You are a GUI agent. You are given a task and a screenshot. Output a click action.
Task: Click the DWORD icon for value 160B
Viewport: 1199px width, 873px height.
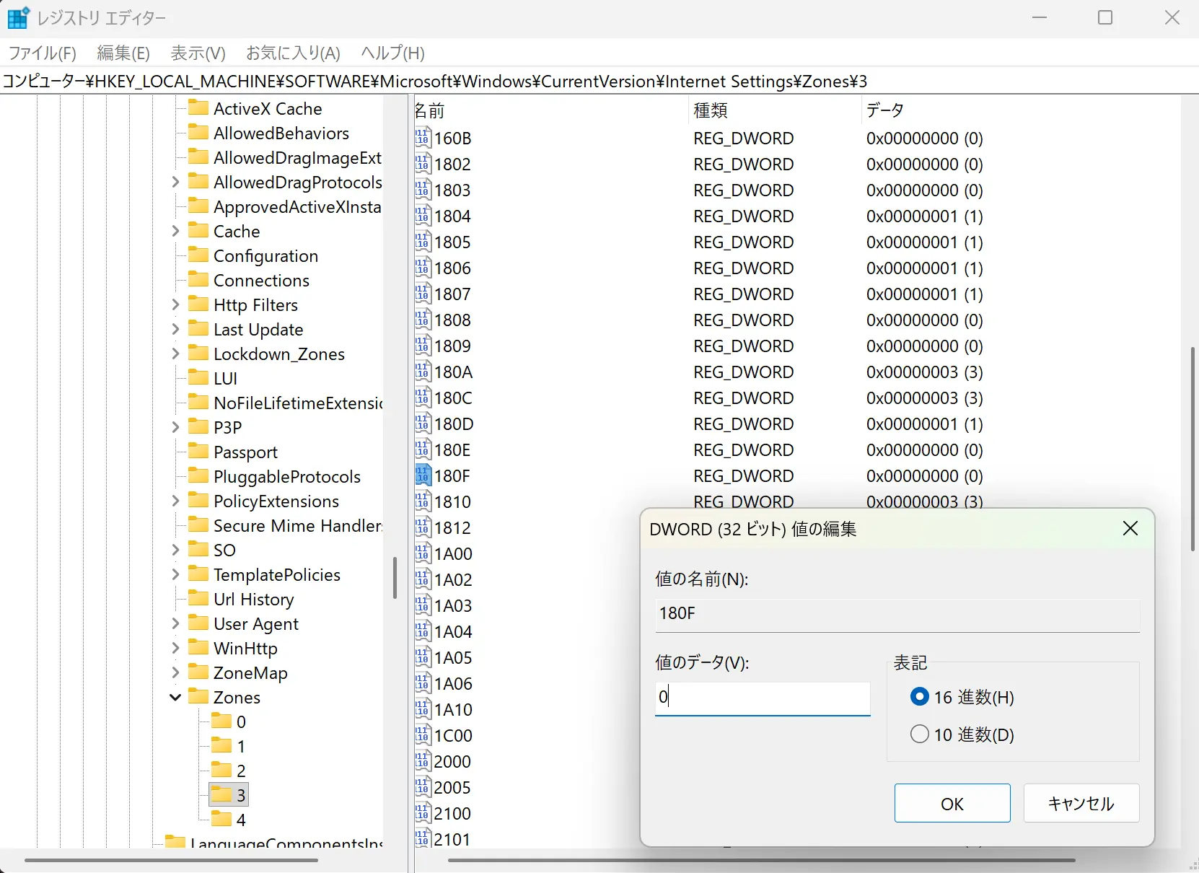[423, 138]
